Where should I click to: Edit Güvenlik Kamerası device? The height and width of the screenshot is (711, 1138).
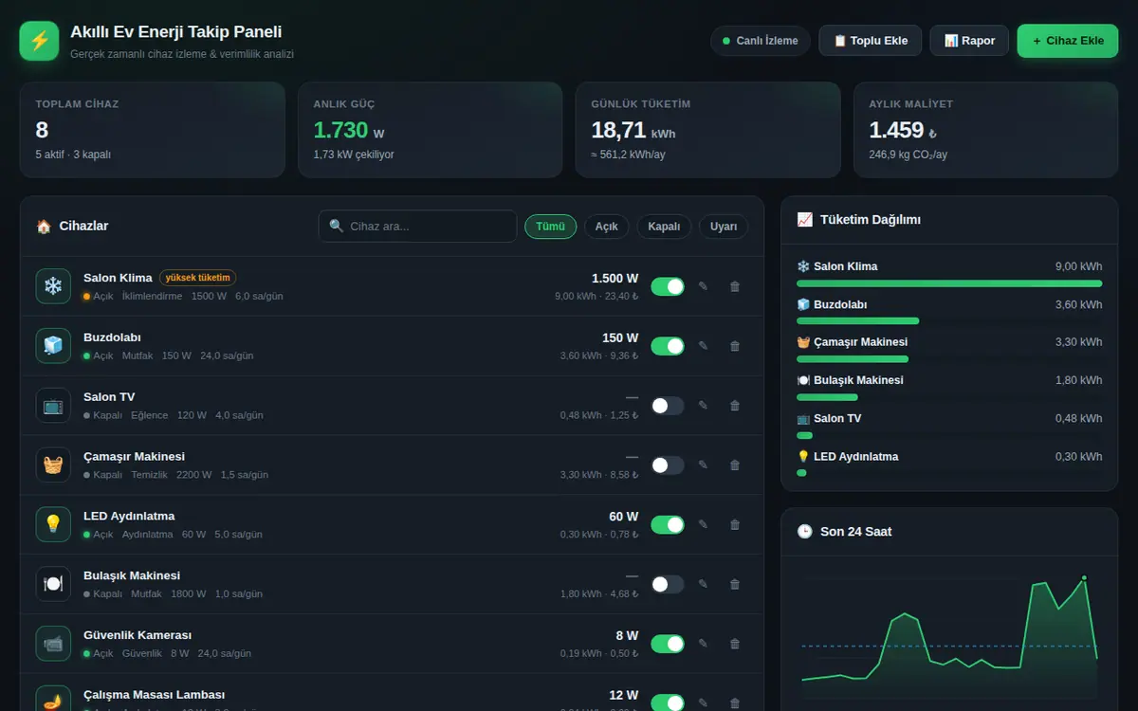pyautogui.click(x=703, y=644)
